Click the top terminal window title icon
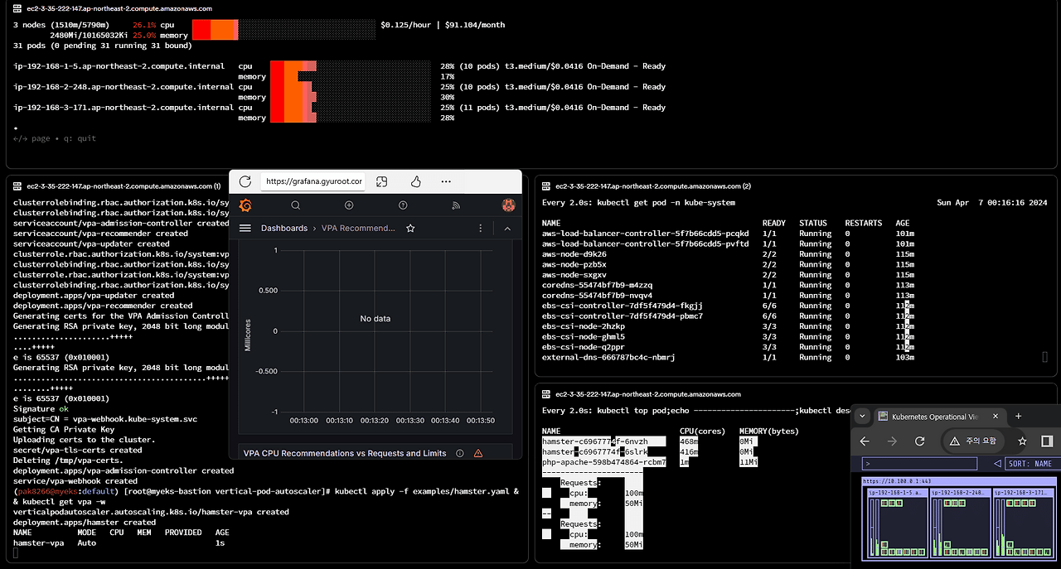The image size is (1061, 569). 17,8
